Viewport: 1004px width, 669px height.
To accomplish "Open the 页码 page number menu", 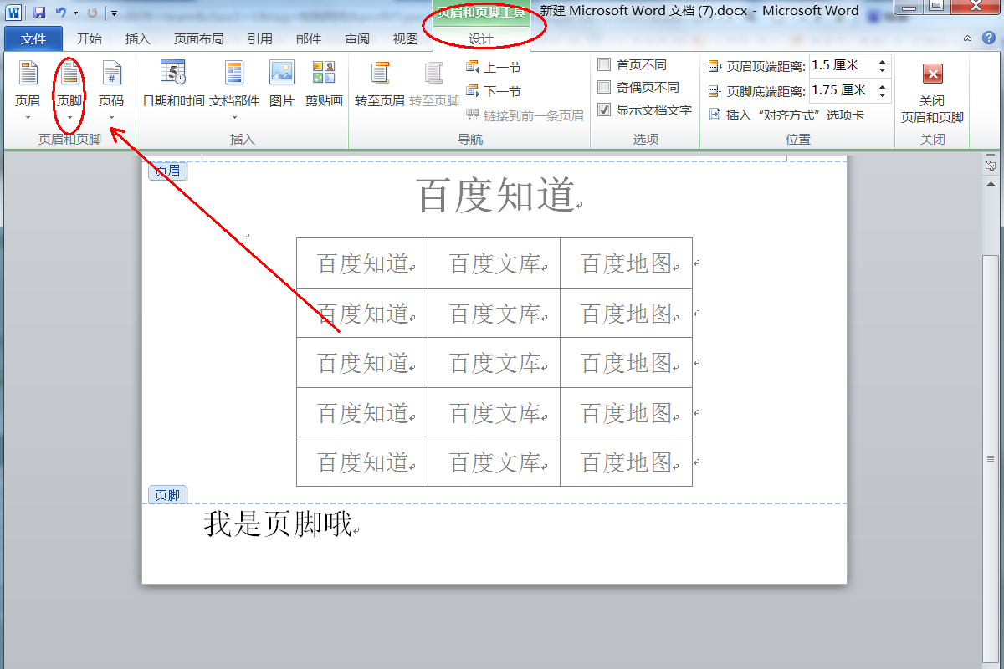I will [111, 90].
